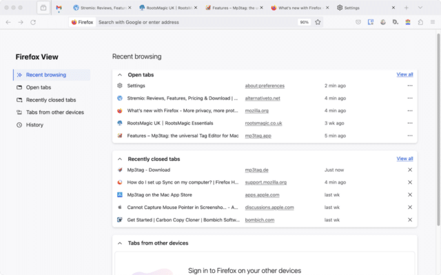Image resolution: width=441 pixels, height=275 pixels.
Task: Open RootsMagic UK | RootsMagic Essentials row
Action: click(170, 123)
